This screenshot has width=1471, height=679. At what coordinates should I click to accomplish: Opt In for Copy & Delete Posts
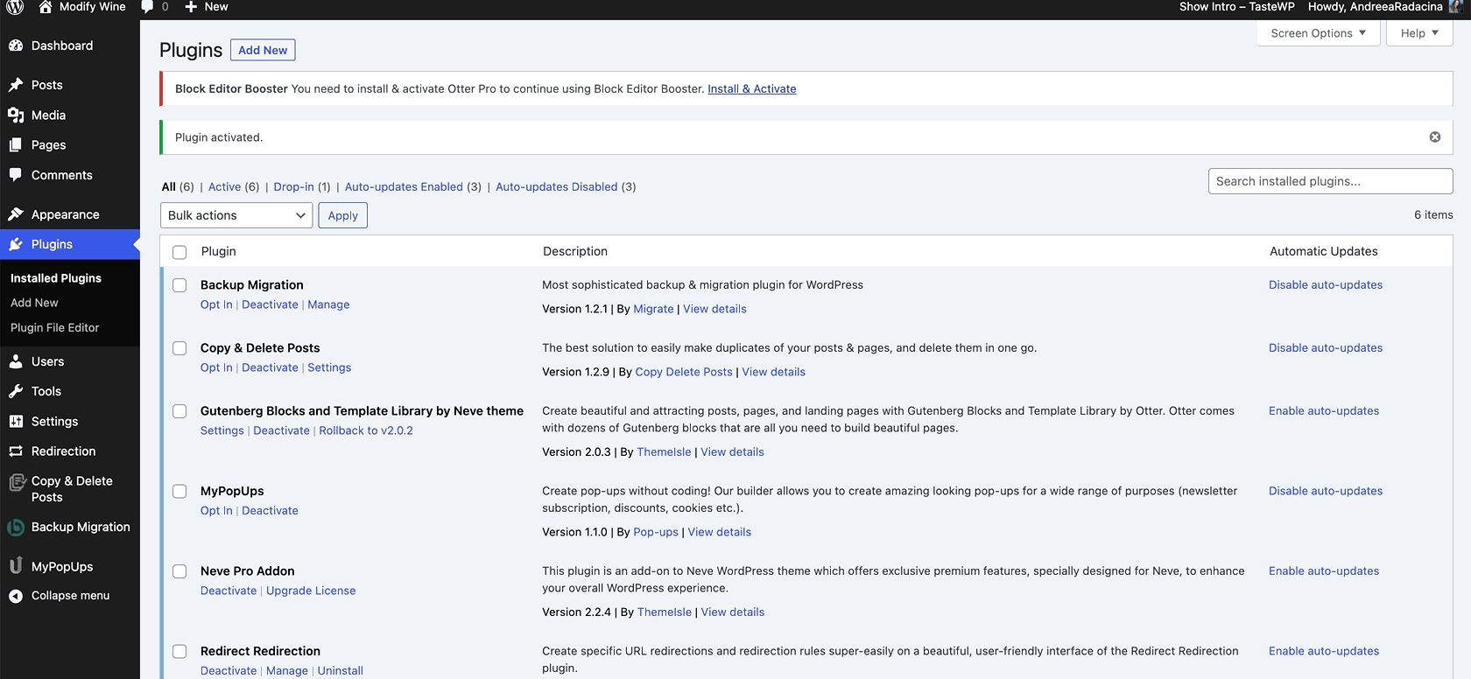click(216, 367)
